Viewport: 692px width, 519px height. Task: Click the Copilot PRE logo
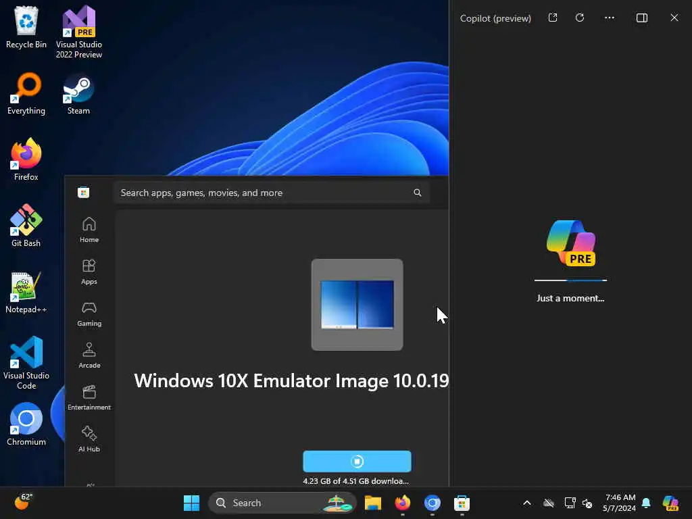tap(571, 243)
